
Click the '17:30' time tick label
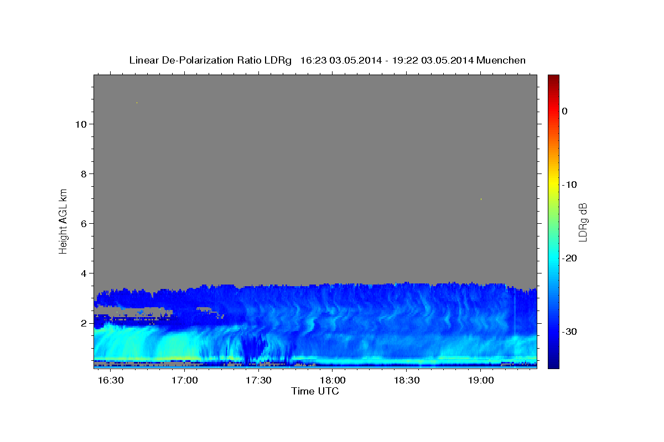coord(258,381)
